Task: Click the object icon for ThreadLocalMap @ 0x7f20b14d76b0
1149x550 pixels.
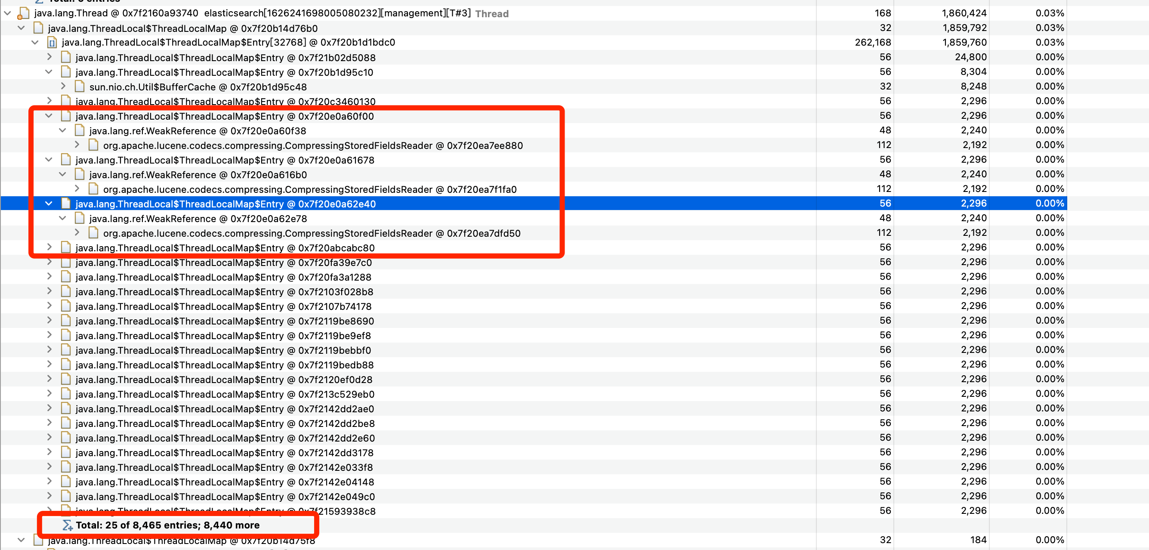Action: point(38,28)
